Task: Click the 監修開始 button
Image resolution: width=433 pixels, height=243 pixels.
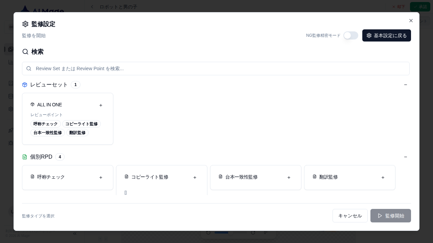Action: (391, 216)
